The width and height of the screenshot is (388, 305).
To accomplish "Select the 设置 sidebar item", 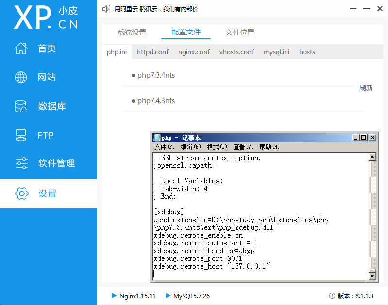I will coord(48,193).
